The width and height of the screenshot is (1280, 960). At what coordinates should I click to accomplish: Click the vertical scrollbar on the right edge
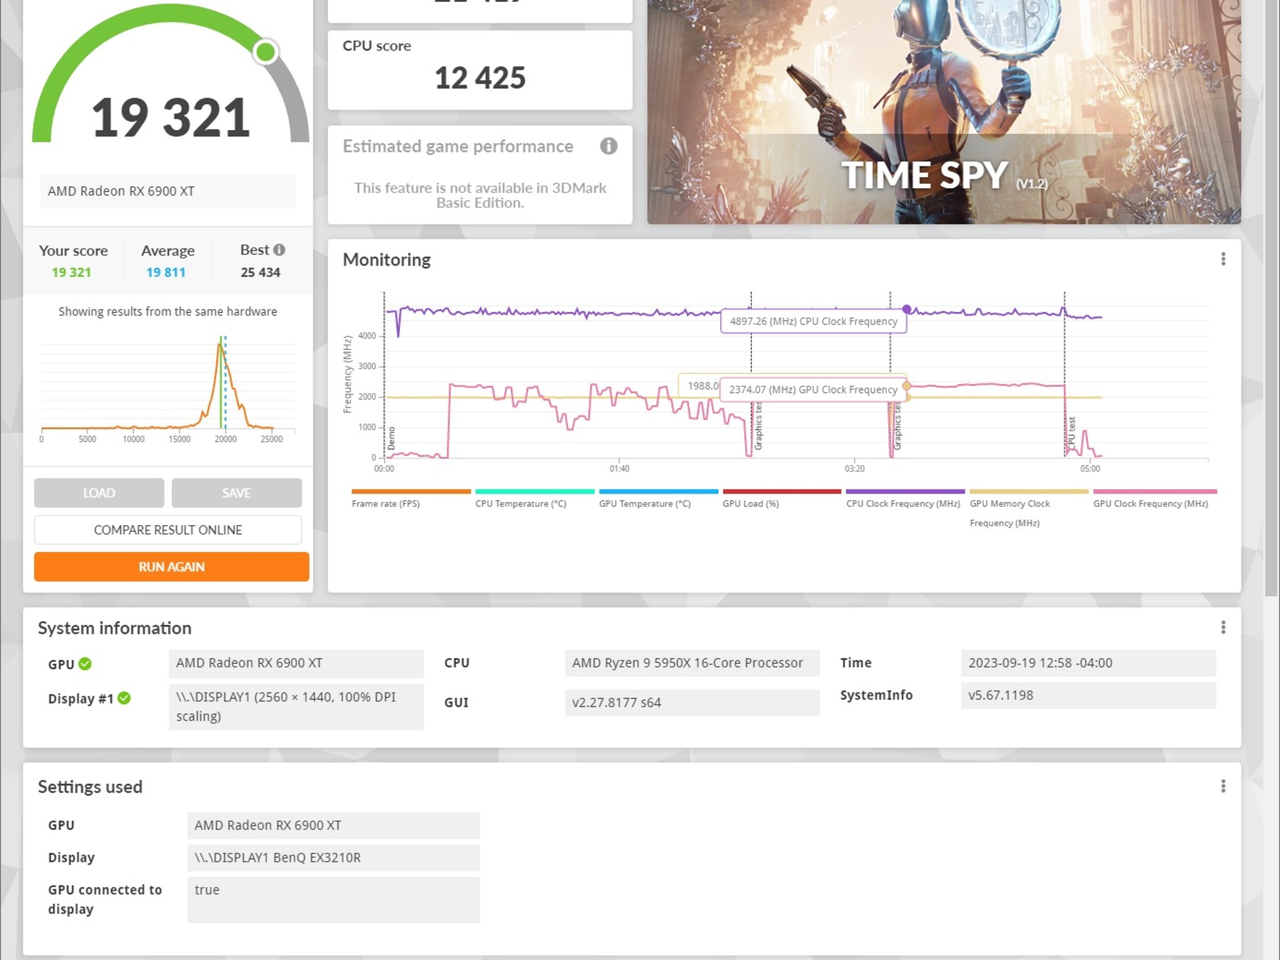[1272, 297]
